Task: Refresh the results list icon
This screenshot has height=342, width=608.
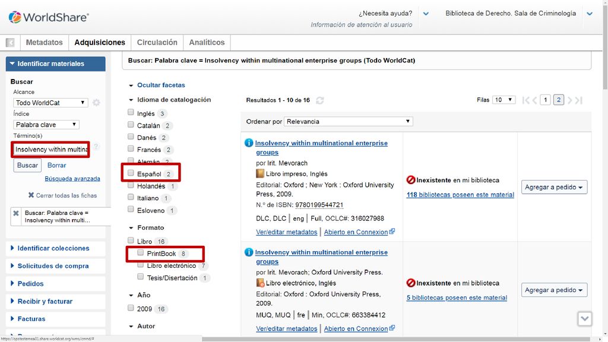Action: pos(319,100)
